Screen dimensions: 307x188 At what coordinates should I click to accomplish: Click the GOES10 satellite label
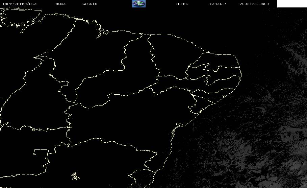90,4
